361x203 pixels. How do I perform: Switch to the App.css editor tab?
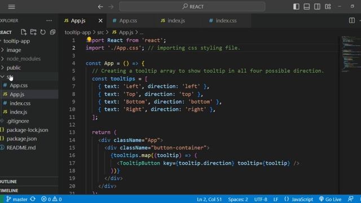click(128, 20)
